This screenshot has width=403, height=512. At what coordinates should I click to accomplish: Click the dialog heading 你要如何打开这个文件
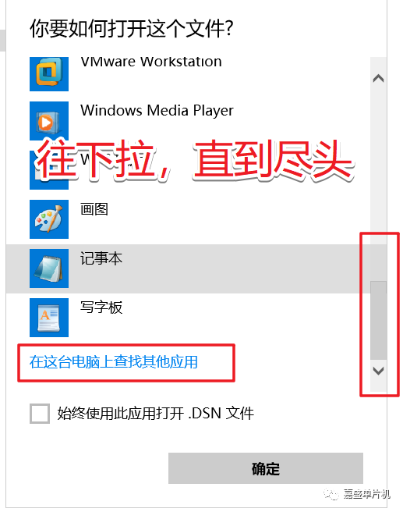132,28
